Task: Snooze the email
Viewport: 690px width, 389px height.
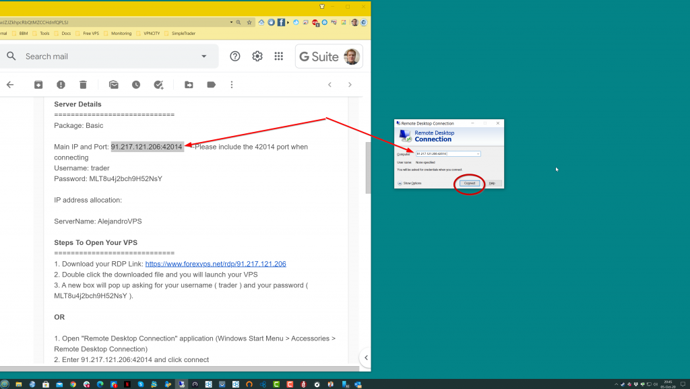Action: [135, 85]
